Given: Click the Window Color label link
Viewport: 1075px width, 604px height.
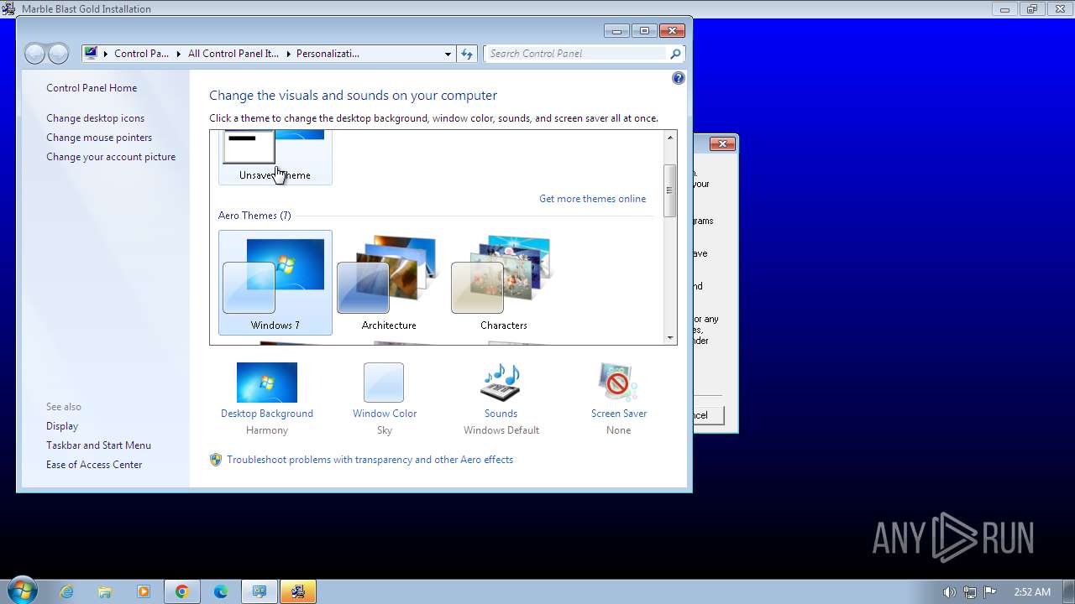Looking at the screenshot, I should [385, 414].
